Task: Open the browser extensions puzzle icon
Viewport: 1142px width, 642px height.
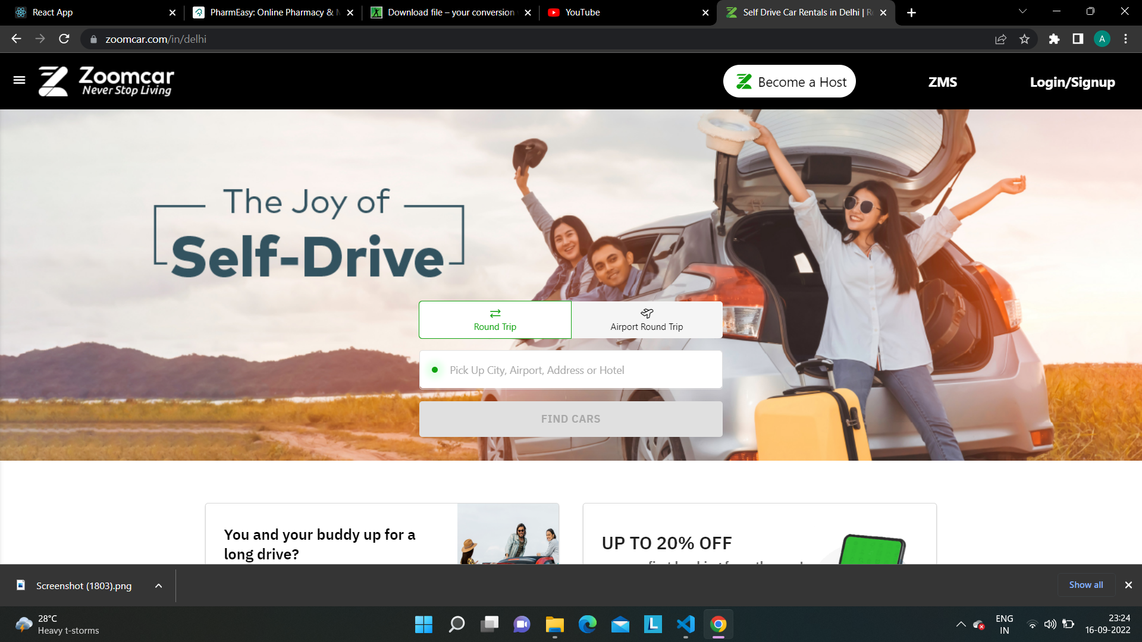Action: pyautogui.click(x=1054, y=39)
